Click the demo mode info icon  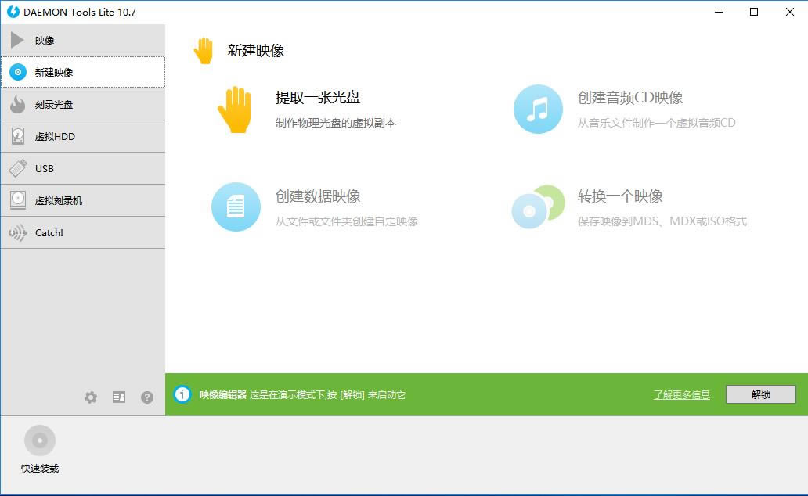[x=181, y=395]
